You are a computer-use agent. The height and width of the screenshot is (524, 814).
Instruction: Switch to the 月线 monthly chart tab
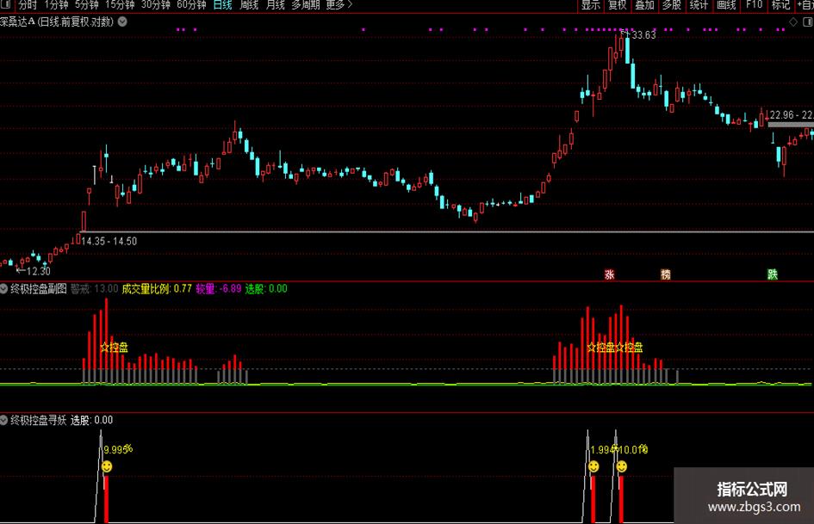pyautogui.click(x=275, y=5)
